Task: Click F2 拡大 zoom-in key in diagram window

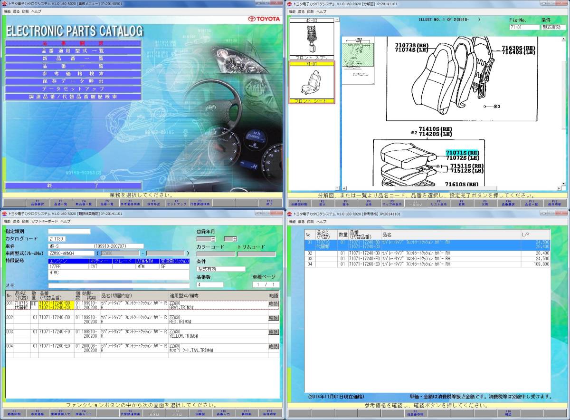Action: [x=323, y=203]
